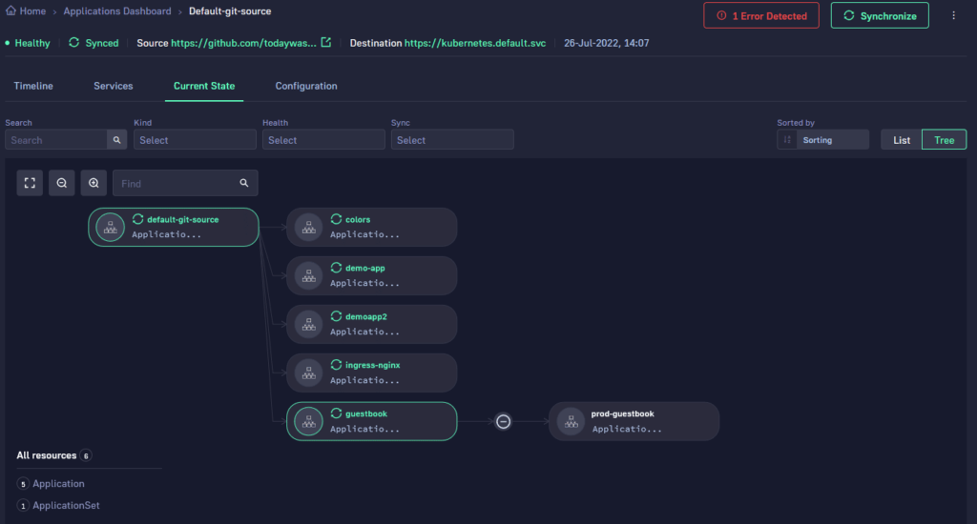
Task: Click the zoom in magnifier icon
Action: (x=94, y=183)
